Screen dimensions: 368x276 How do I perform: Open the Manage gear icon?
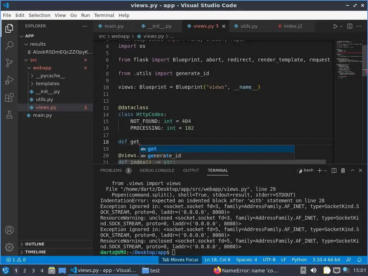pos(9,247)
